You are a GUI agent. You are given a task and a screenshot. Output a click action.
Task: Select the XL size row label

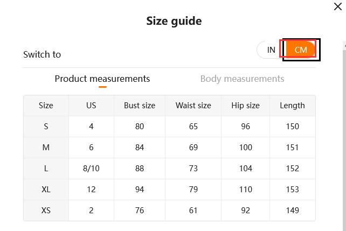pyautogui.click(x=46, y=190)
